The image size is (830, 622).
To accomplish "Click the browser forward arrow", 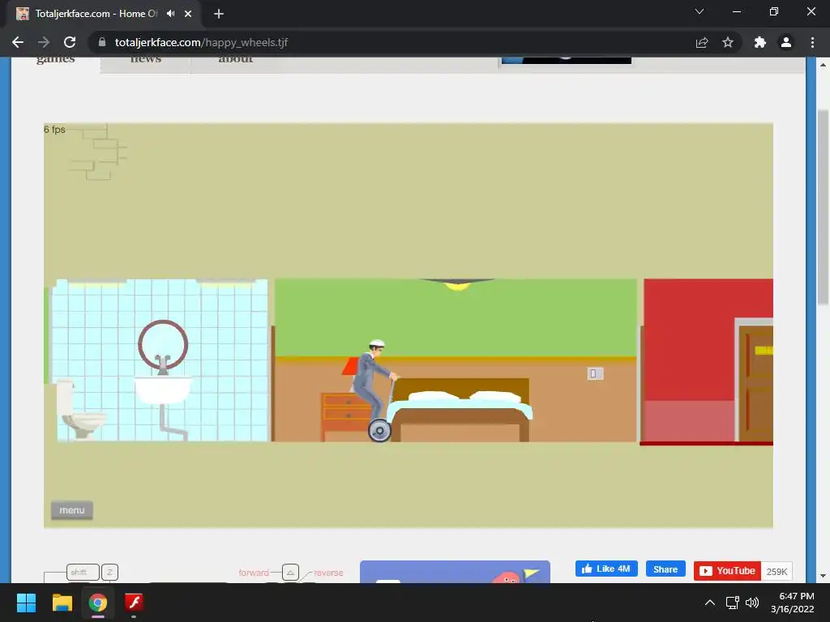I will pyautogui.click(x=44, y=42).
